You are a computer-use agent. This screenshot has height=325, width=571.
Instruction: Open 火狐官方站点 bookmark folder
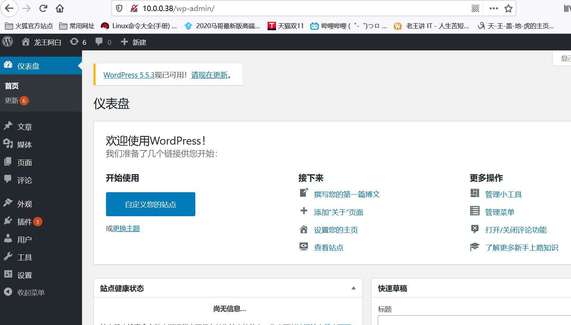(x=29, y=26)
